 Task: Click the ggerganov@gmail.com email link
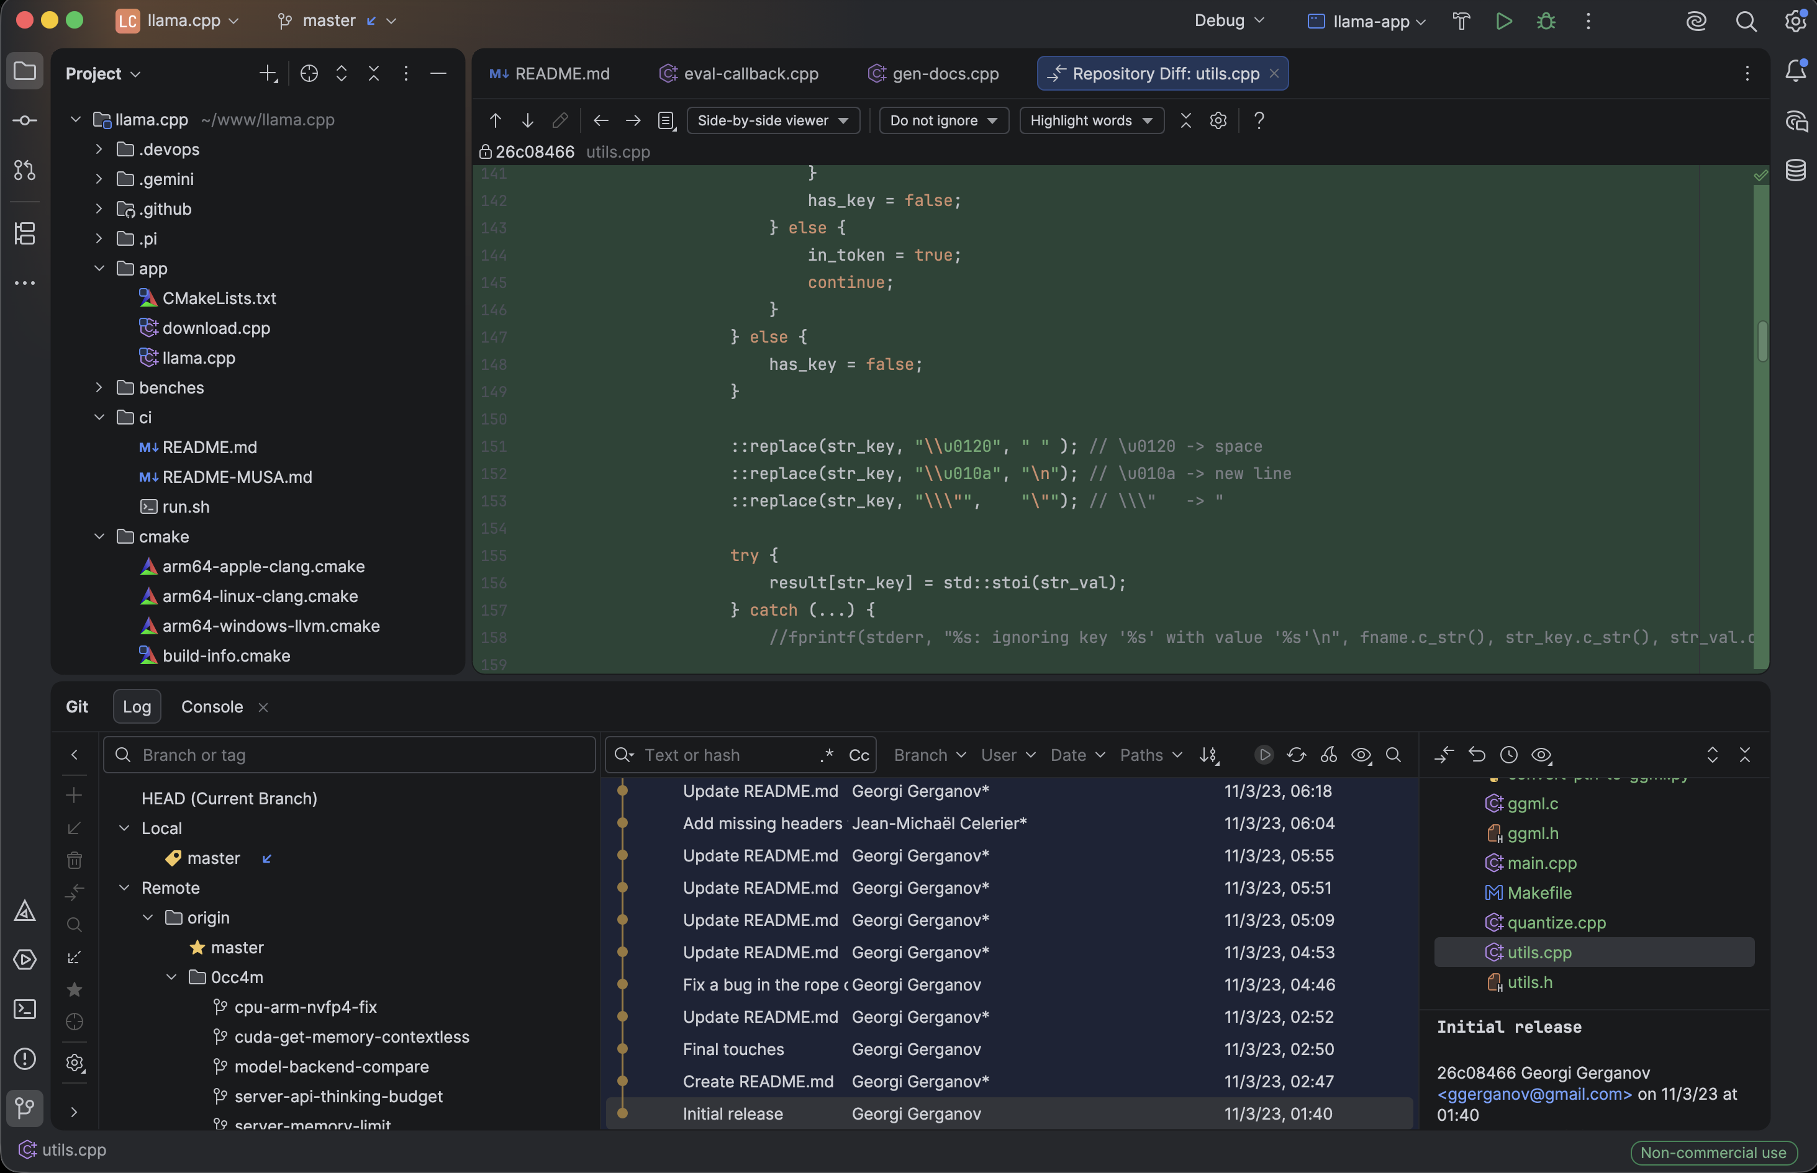pos(1534,1094)
